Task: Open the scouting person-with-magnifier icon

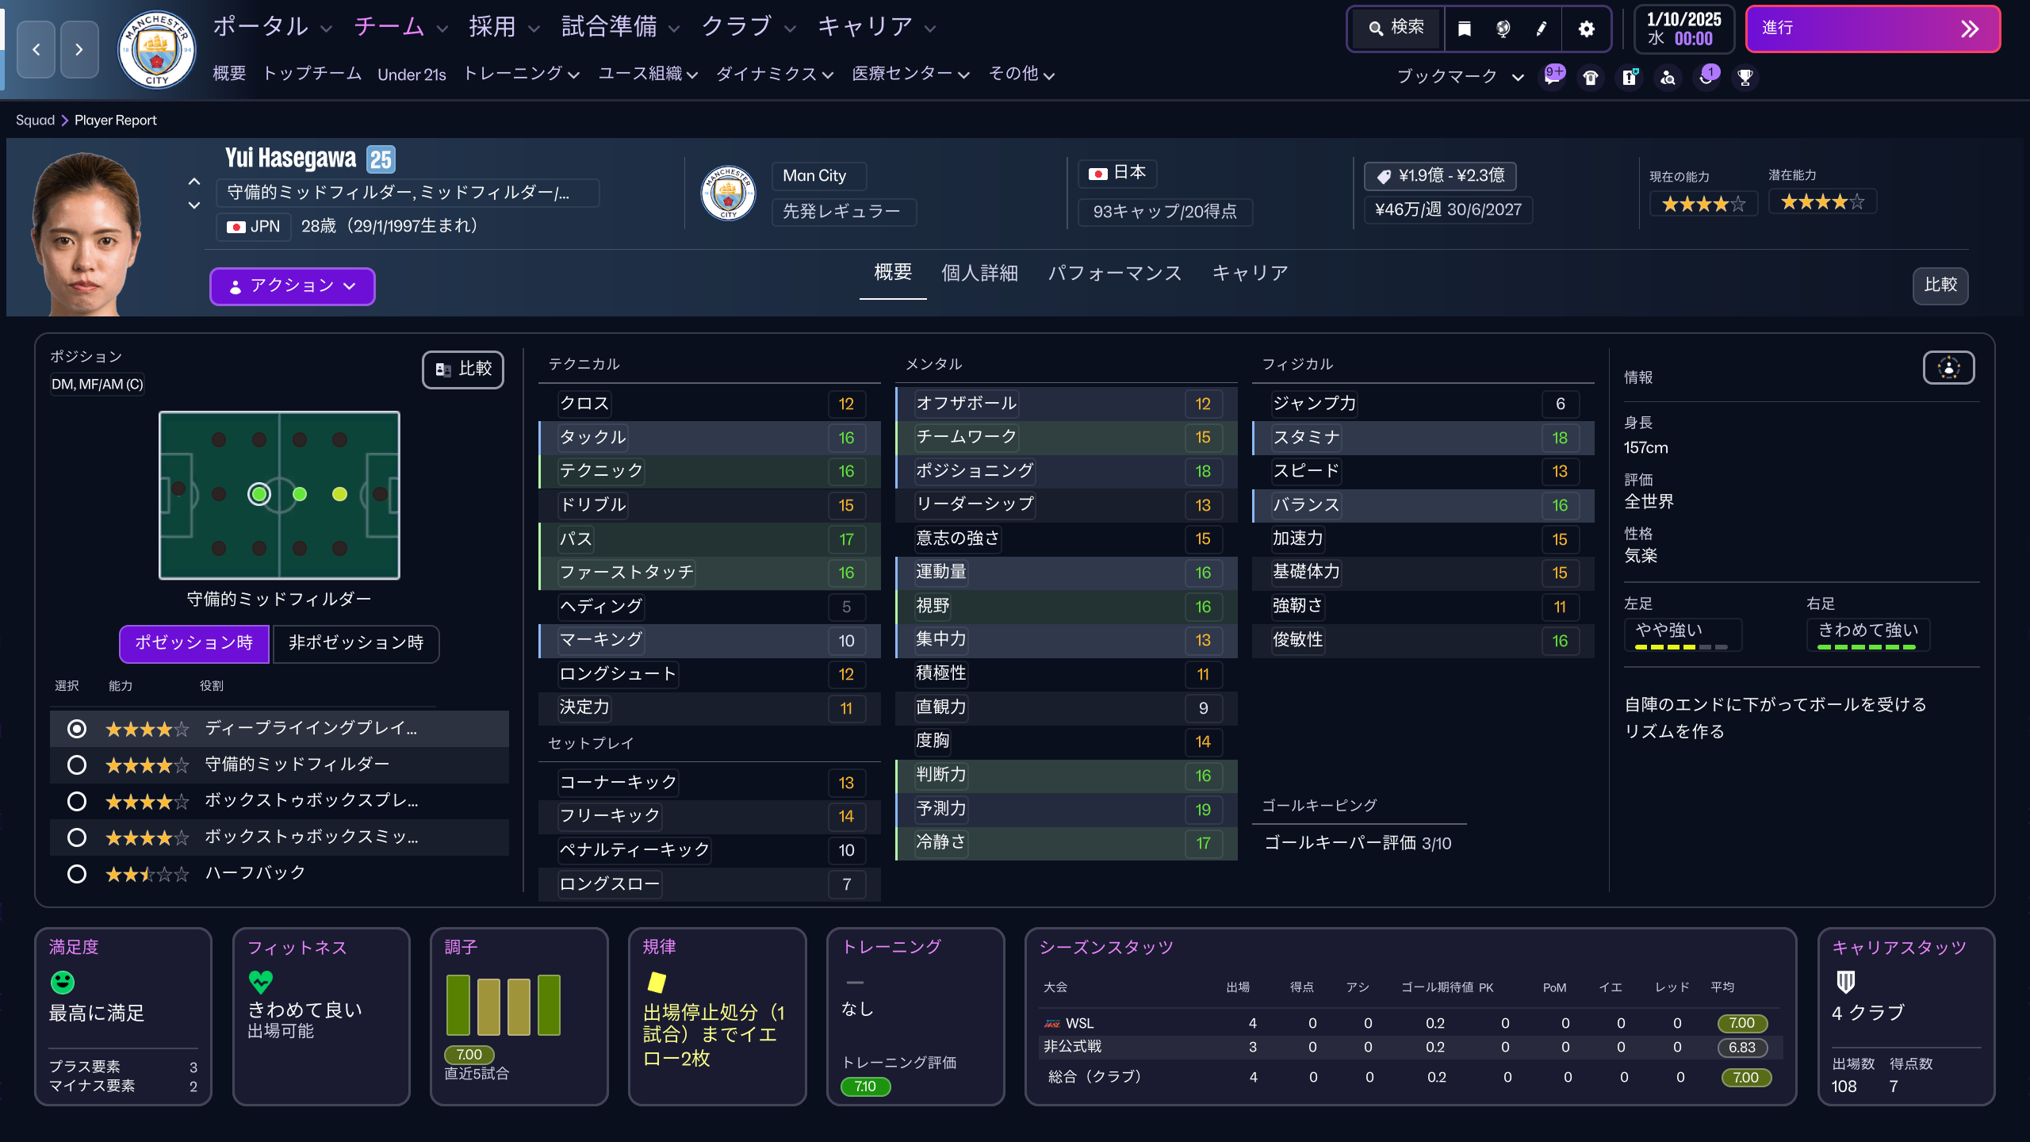Action: click(x=1668, y=77)
